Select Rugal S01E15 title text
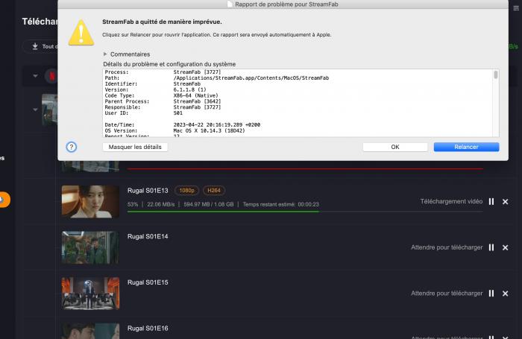 click(x=148, y=282)
